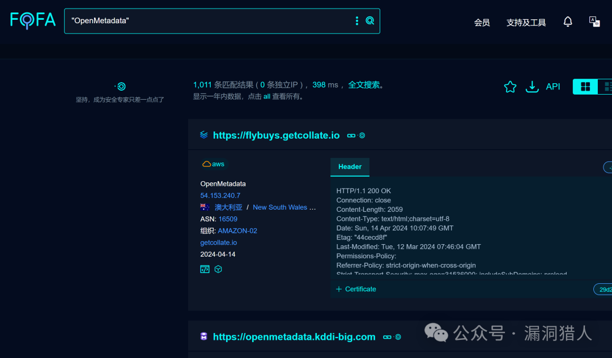The width and height of the screenshot is (612, 358).
Task: Click the cube icon under 2024-04-14
Action: pos(218,269)
